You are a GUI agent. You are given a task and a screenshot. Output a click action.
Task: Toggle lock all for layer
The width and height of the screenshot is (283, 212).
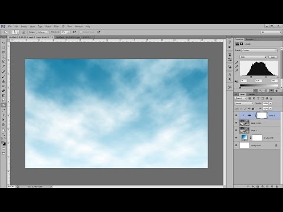[x=253, y=108]
